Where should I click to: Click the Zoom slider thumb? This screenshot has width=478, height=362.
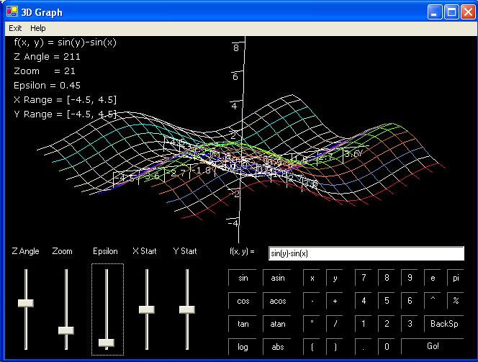[66, 330]
